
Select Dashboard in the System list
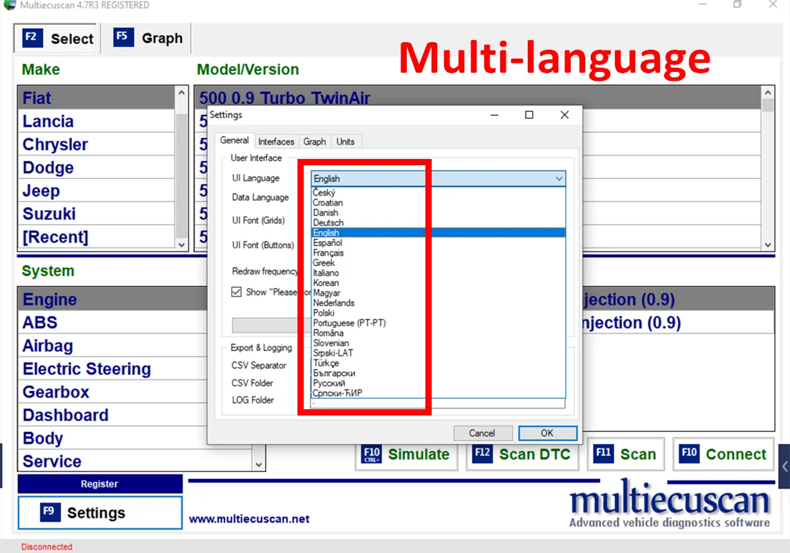[113, 415]
